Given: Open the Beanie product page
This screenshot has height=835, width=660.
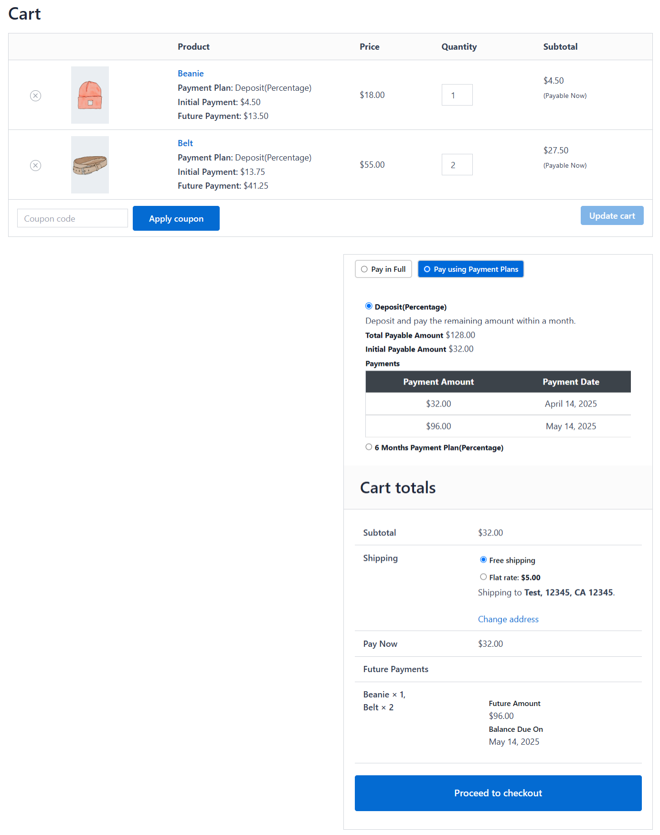Looking at the screenshot, I should pyautogui.click(x=190, y=73).
